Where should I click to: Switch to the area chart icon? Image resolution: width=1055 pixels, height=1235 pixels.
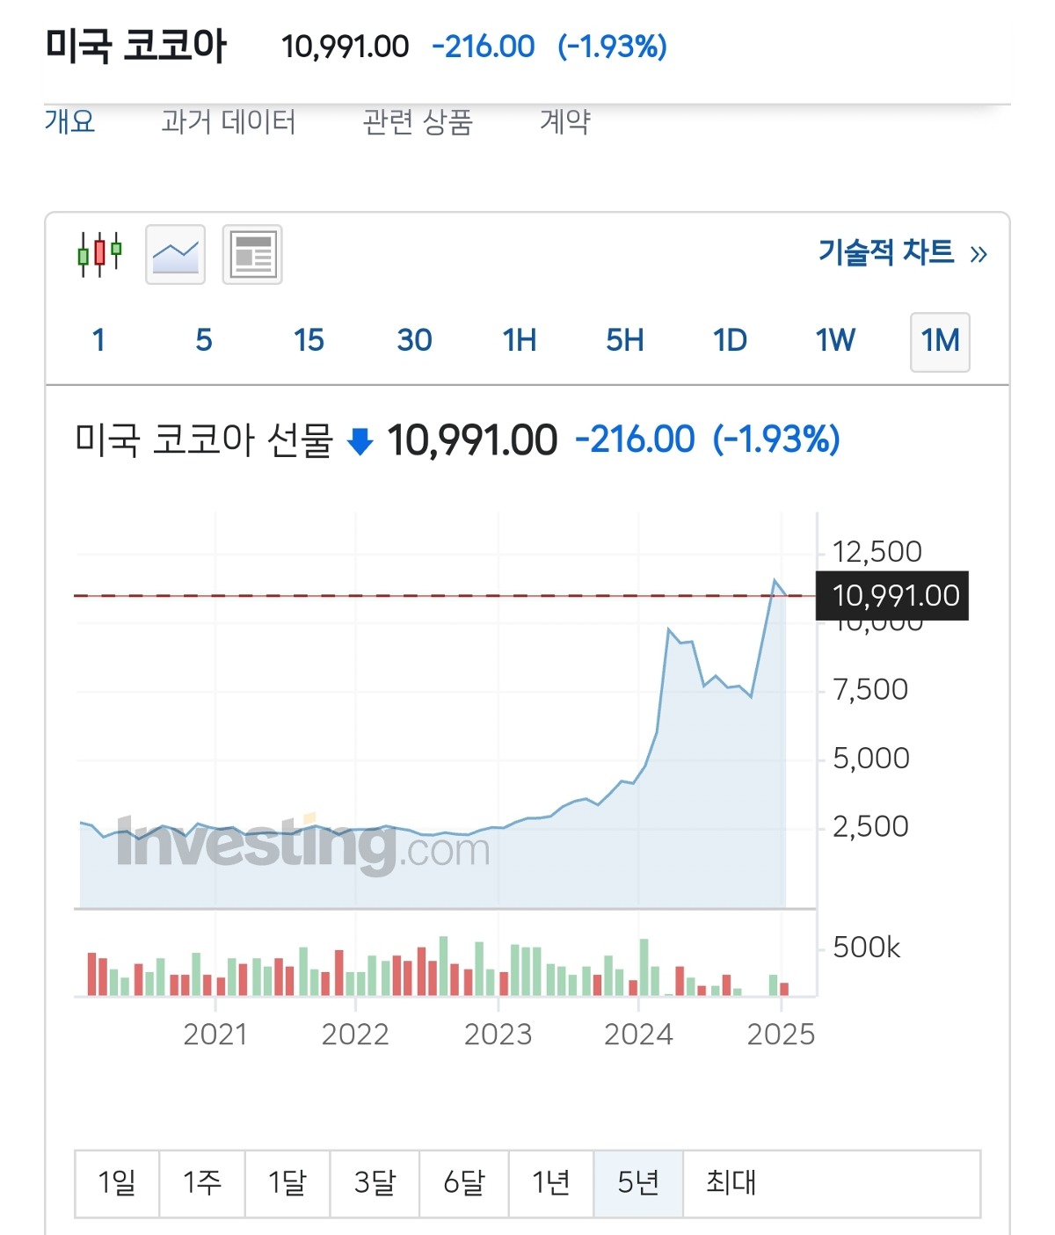pyautogui.click(x=175, y=255)
